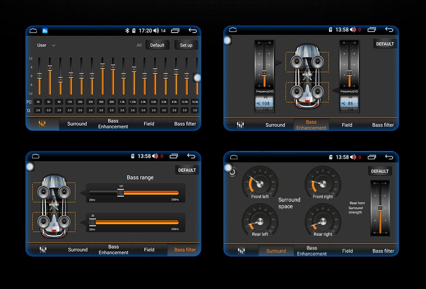
Task: Open the equalizer icon tab on the Surround screen
Action: pyautogui.click(x=241, y=251)
